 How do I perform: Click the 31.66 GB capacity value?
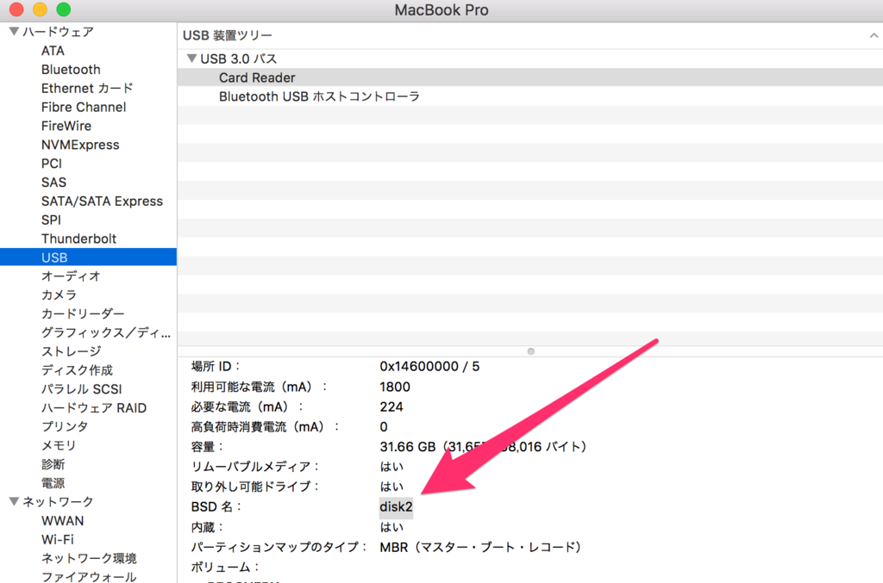pyautogui.click(x=484, y=447)
